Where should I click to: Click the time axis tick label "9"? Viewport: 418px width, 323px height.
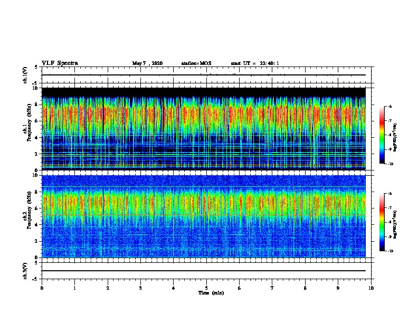(338, 288)
